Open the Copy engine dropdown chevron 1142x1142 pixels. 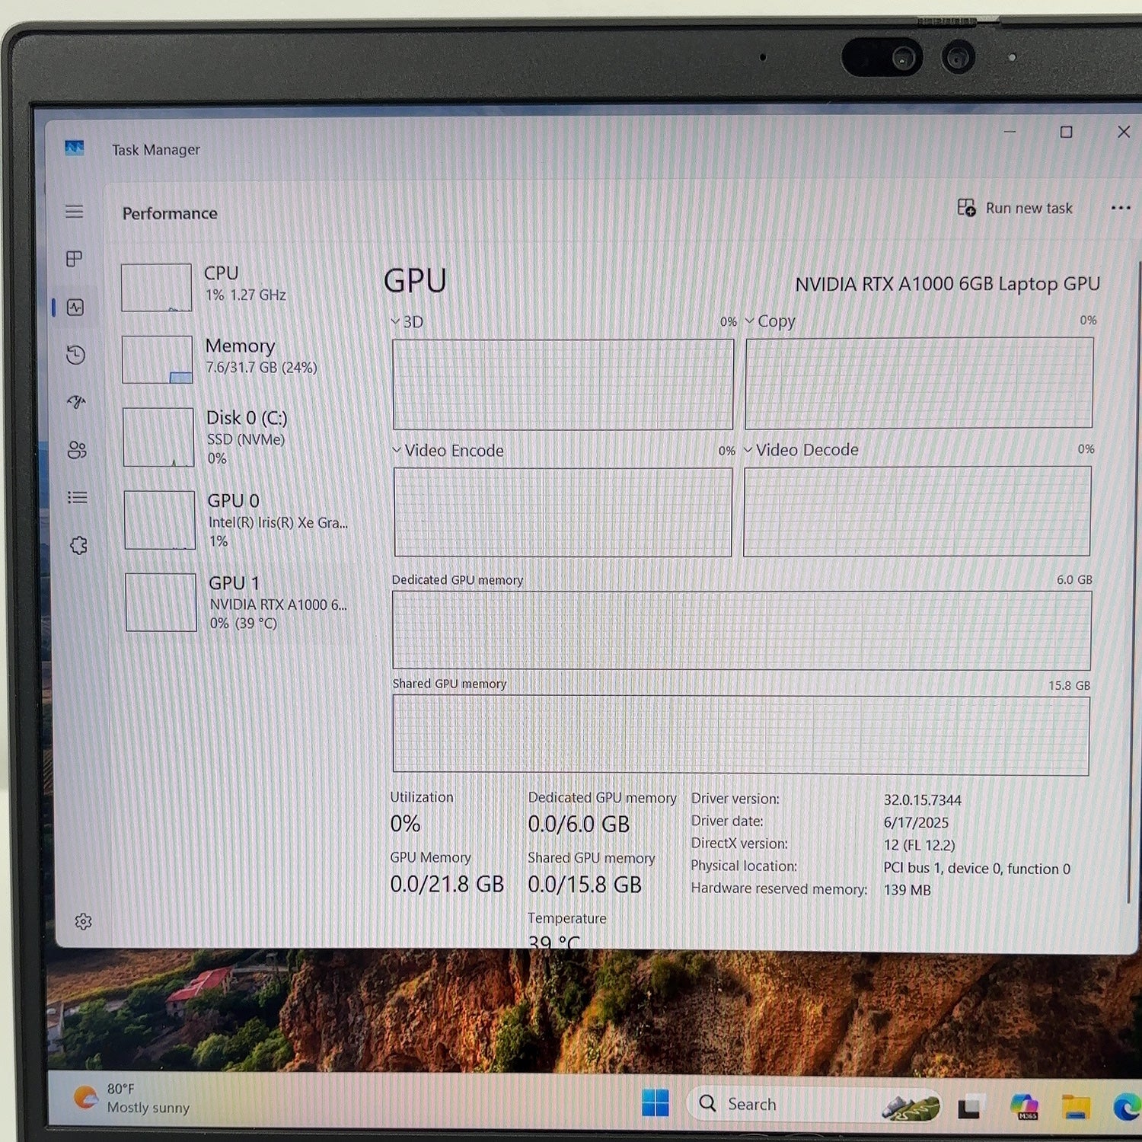click(x=749, y=321)
